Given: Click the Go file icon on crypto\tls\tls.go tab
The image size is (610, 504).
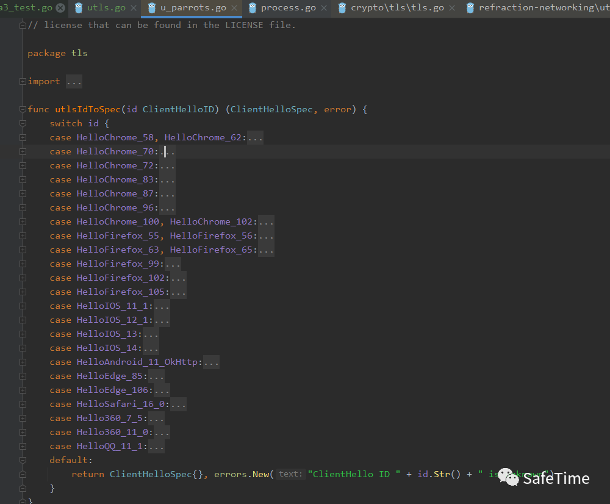Looking at the screenshot, I should pyautogui.click(x=342, y=8).
